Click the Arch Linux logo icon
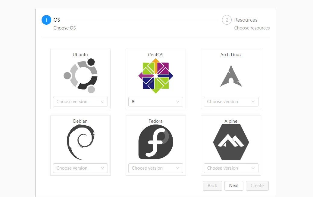Viewport: 313px width, 197px height. point(231,76)
